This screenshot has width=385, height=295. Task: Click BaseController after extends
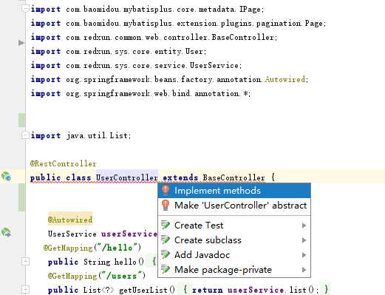tap(234, 177)
